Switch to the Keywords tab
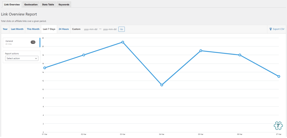Screen dimensions: 287x138 coord(64,4)
